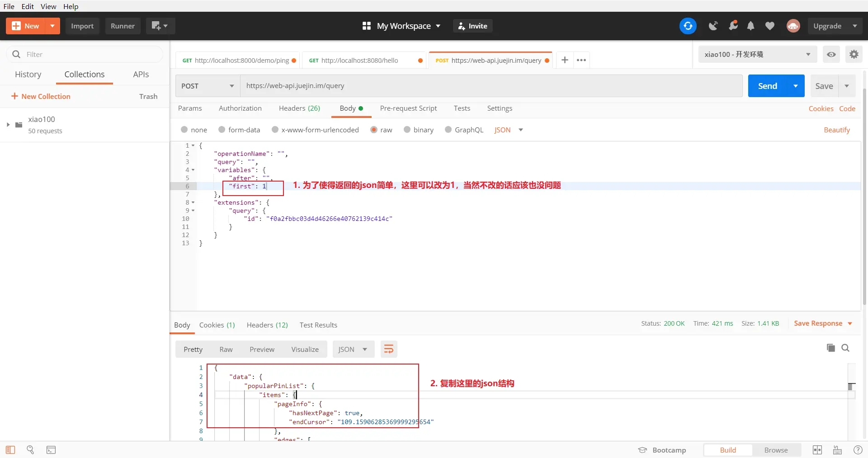Open the raw body JSON format dropdown
Image resolution: width=868 pixels, height=458 pixels.
pyautogui.click(x=509, y=130)
